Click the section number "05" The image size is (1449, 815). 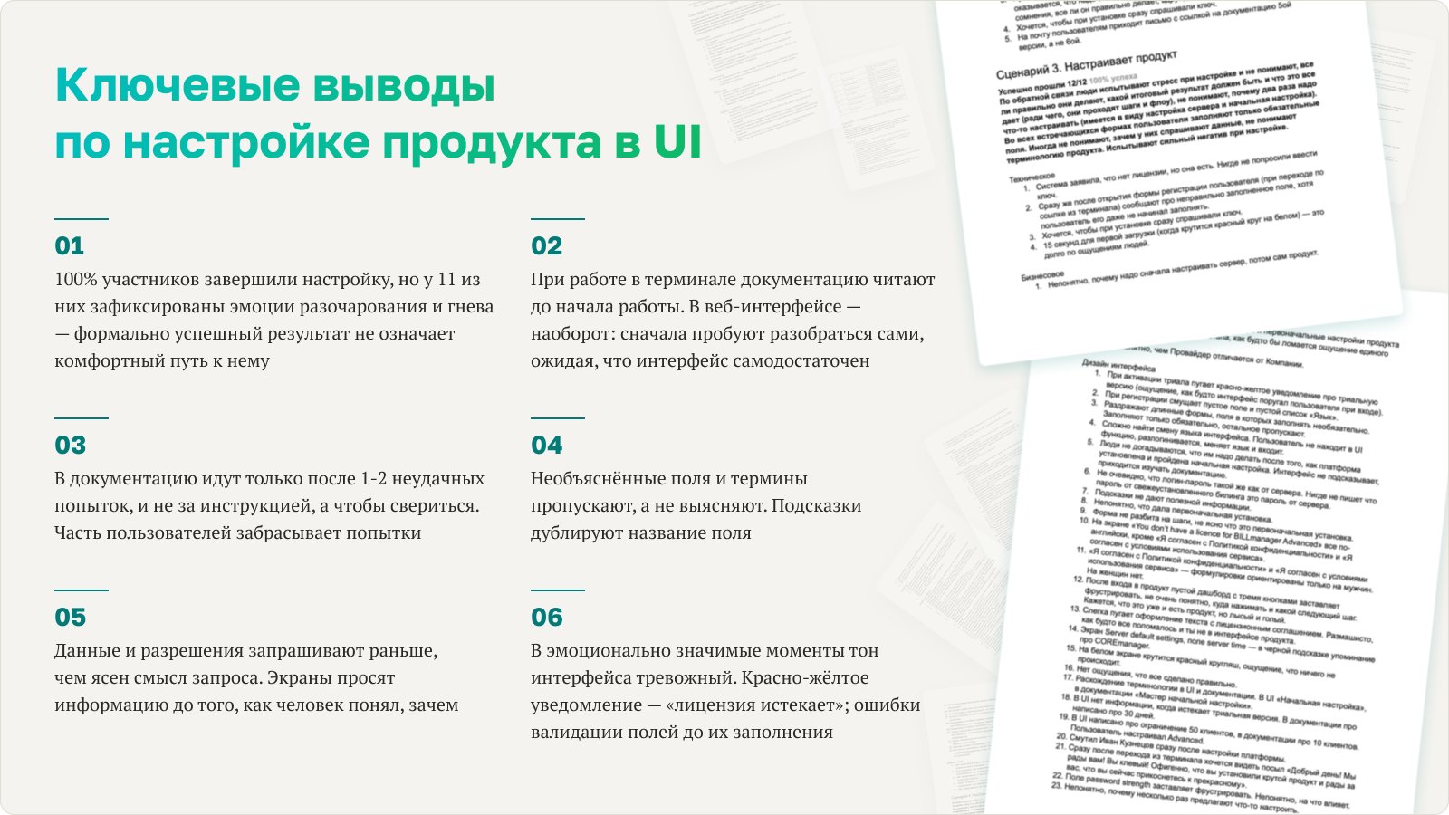point(71,618)
